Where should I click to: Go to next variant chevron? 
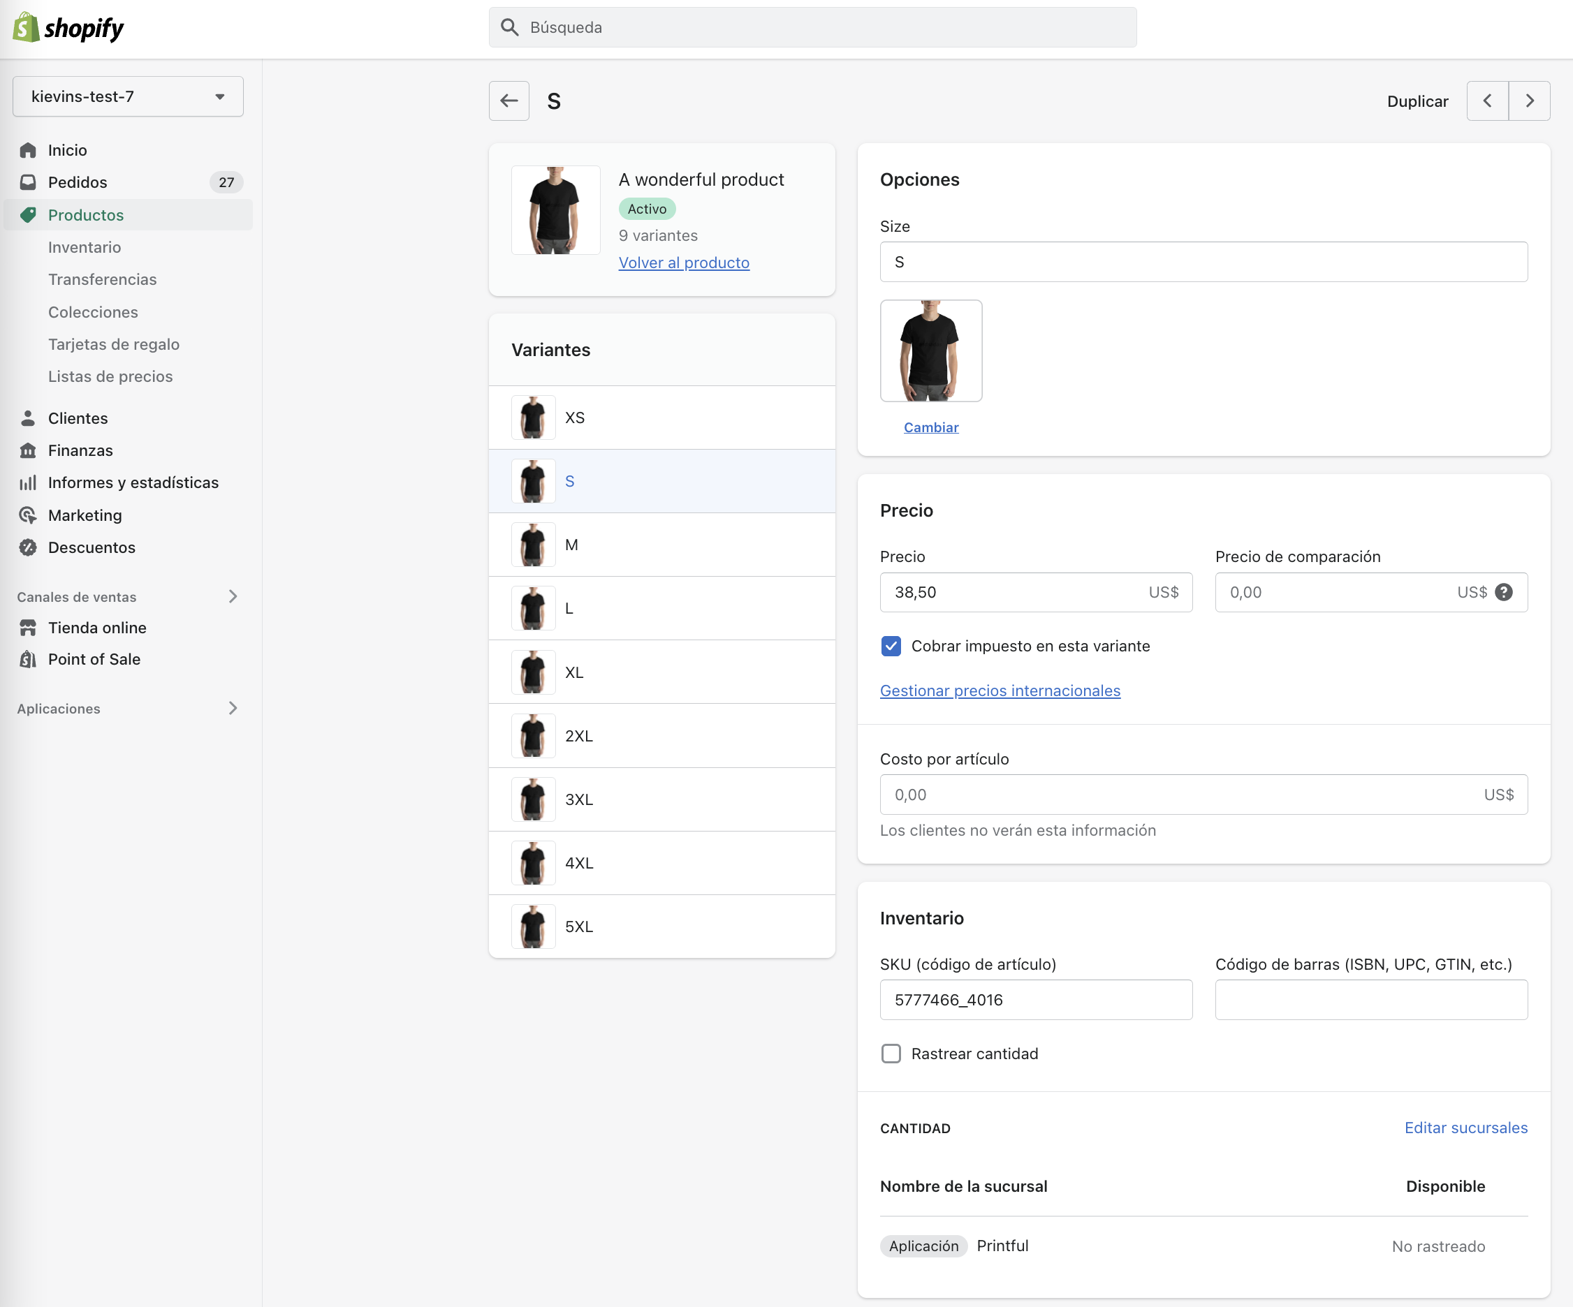click(1530, 101)
